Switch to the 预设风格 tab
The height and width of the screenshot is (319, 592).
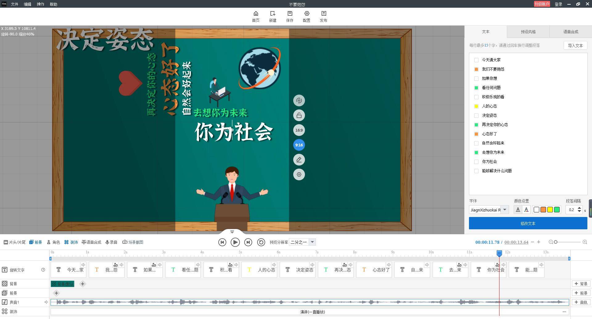point(528,32)
